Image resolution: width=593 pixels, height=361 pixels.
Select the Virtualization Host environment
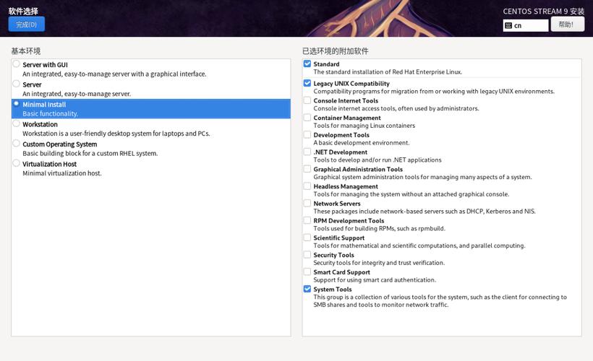[x=17, y=164]
